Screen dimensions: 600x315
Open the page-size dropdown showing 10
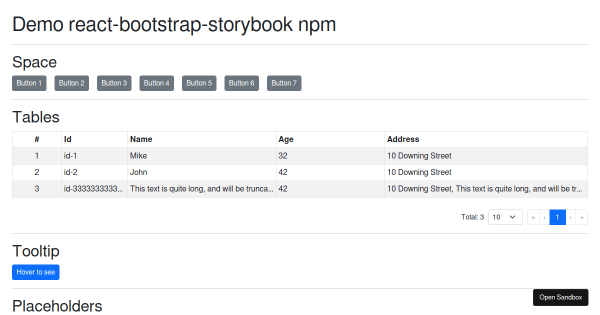tap(505, 217)
